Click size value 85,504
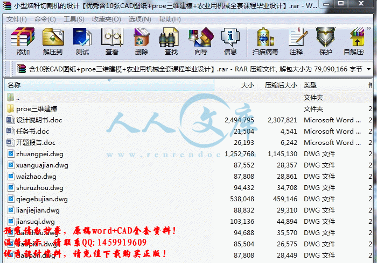 244,244
